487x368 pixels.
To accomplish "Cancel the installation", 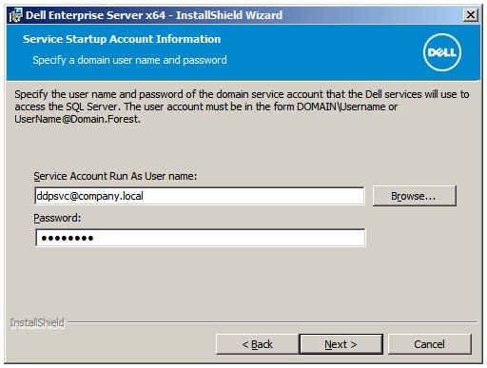I will tap(430, 344).
